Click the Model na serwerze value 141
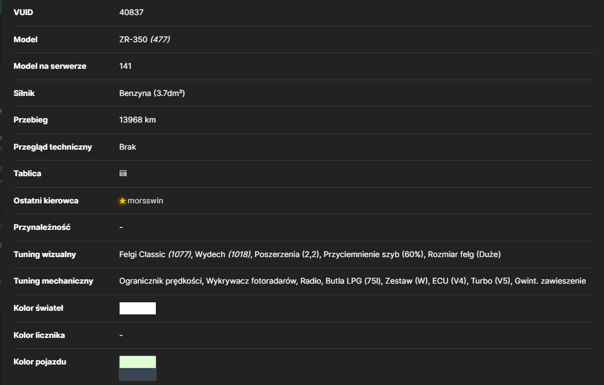604x385 pixels. pos(125,66)
